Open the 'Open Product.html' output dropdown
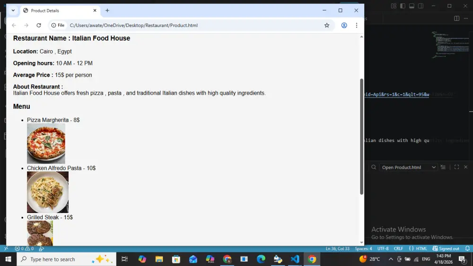The width and height of the screenshot is (473, 266). 409,167
